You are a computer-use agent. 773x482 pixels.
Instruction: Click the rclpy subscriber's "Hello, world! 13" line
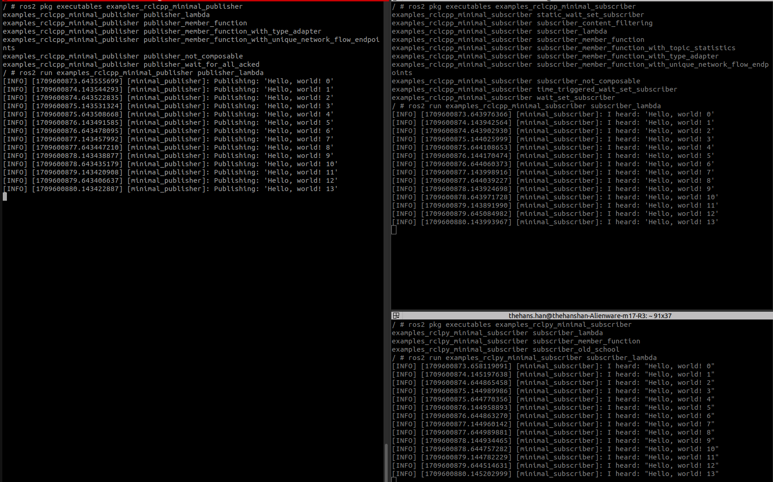coord(555,474)
